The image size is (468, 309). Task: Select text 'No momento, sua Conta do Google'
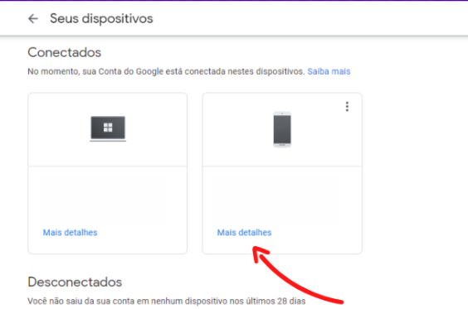pyautogui.click(x=95, y=71)
